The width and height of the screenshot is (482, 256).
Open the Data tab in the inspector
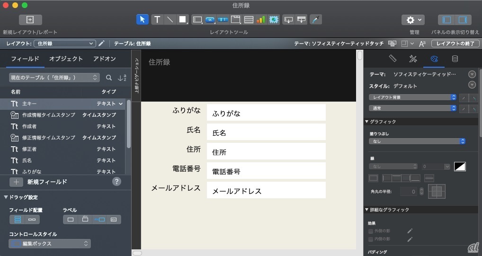[x=455, y=59]
